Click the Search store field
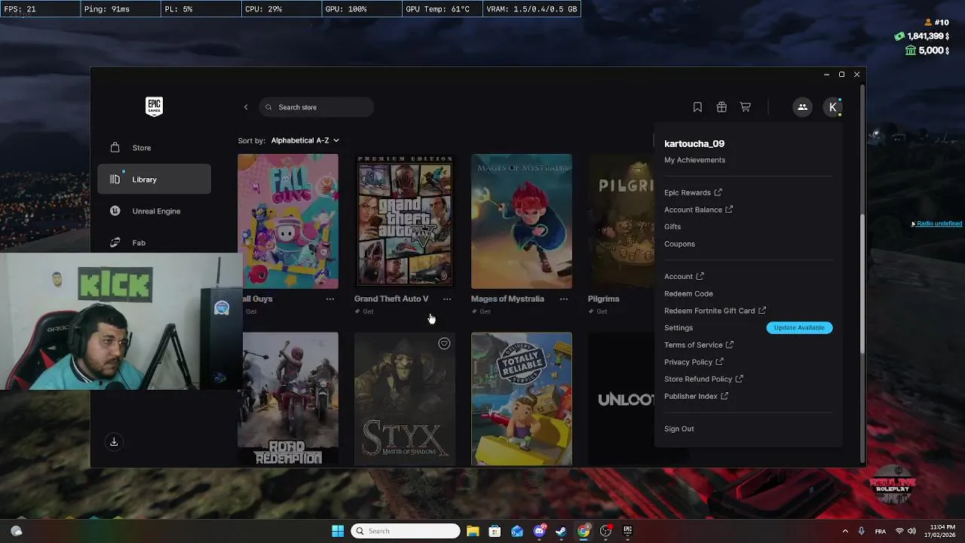 tap(317, 107)
